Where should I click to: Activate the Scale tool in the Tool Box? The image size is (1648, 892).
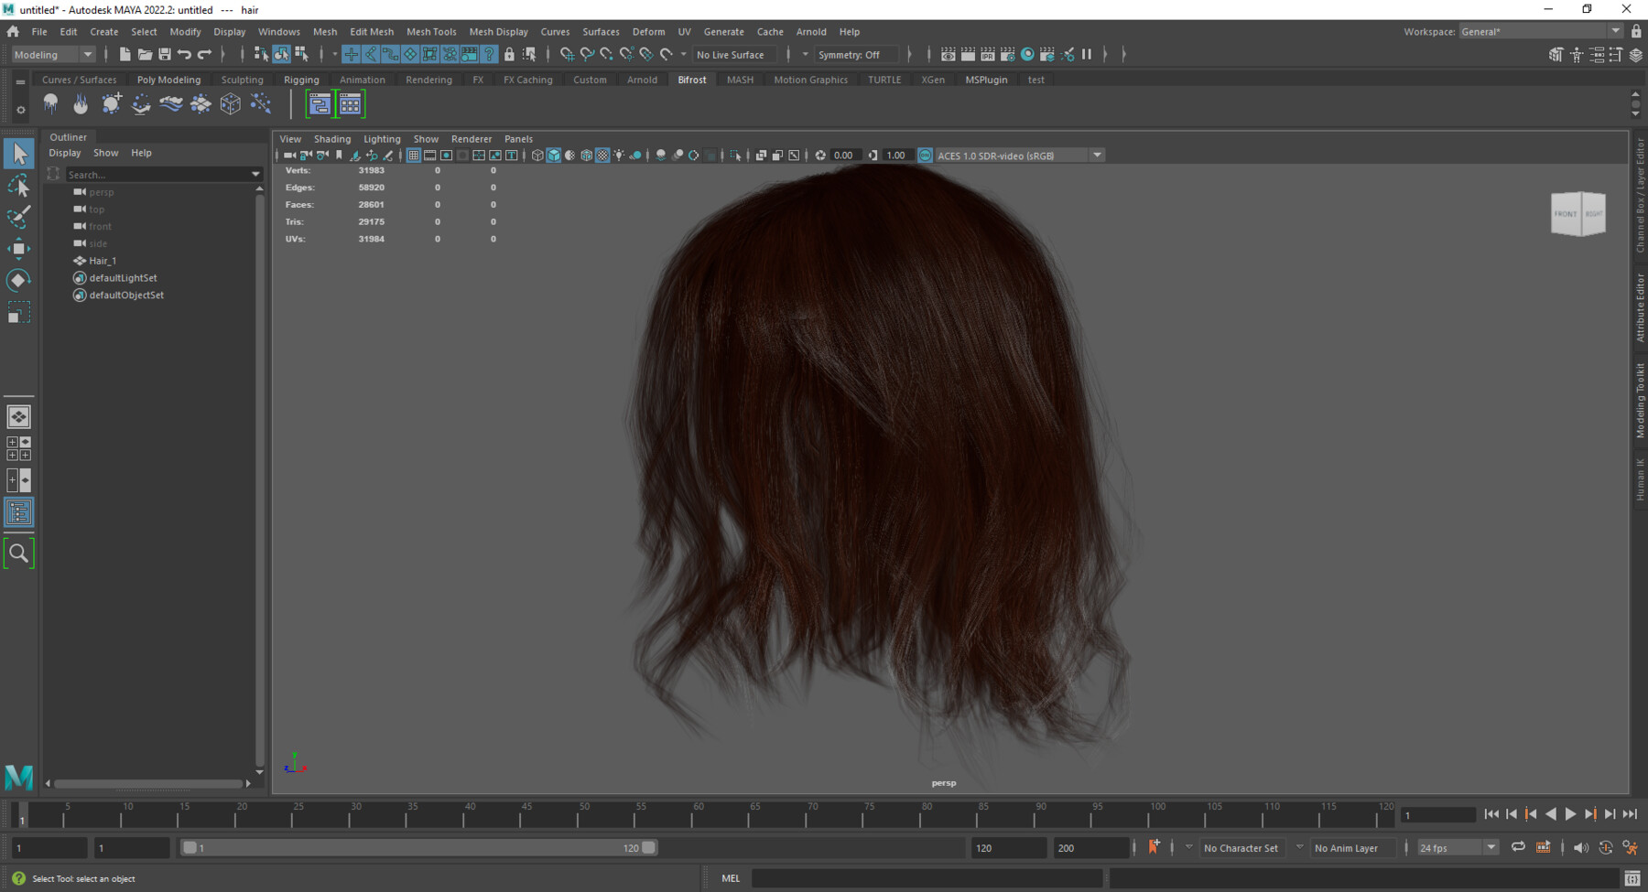[18, 313]
